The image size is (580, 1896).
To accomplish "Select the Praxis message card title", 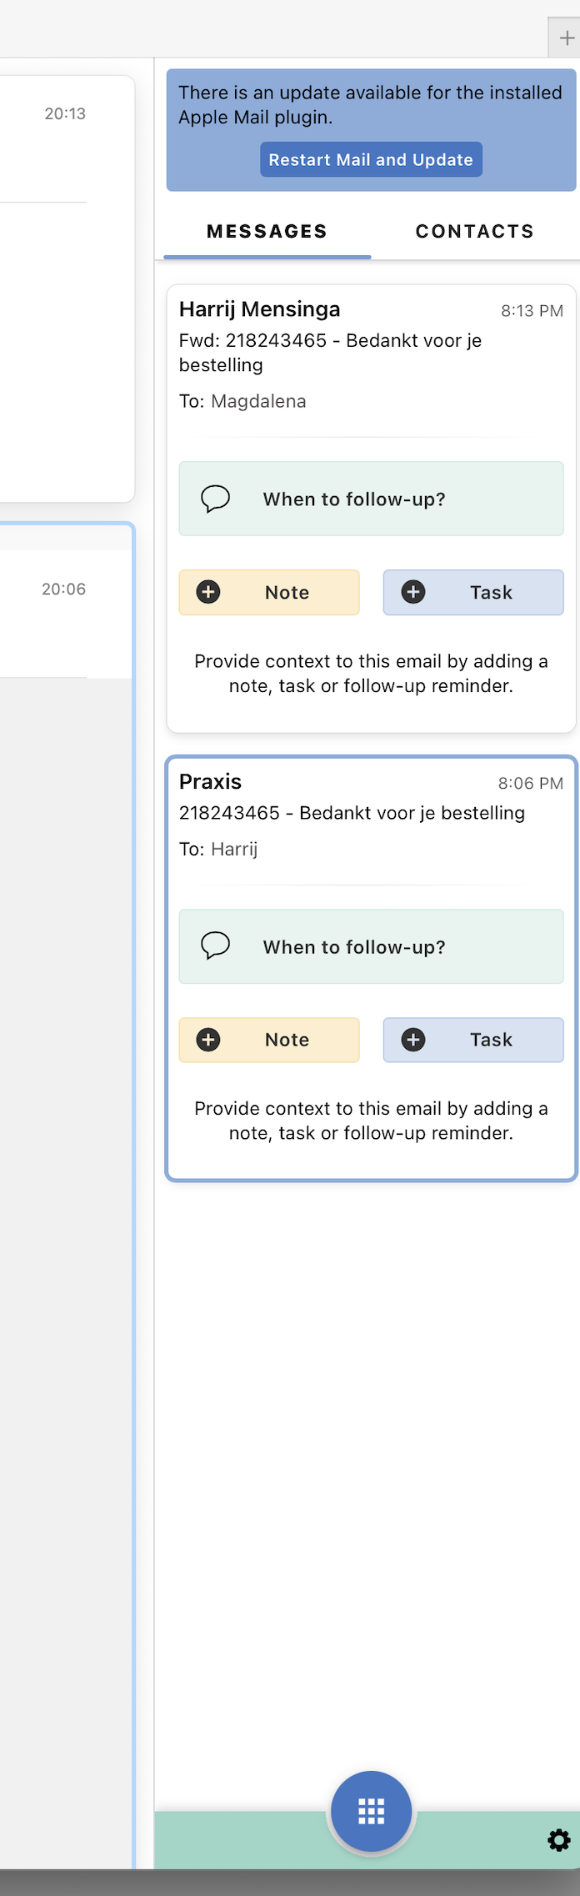I will 211,781.
